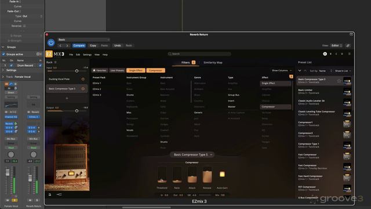
Task: Jump to previous preset with up chevron in Preset List
Action: pos(305,71)
